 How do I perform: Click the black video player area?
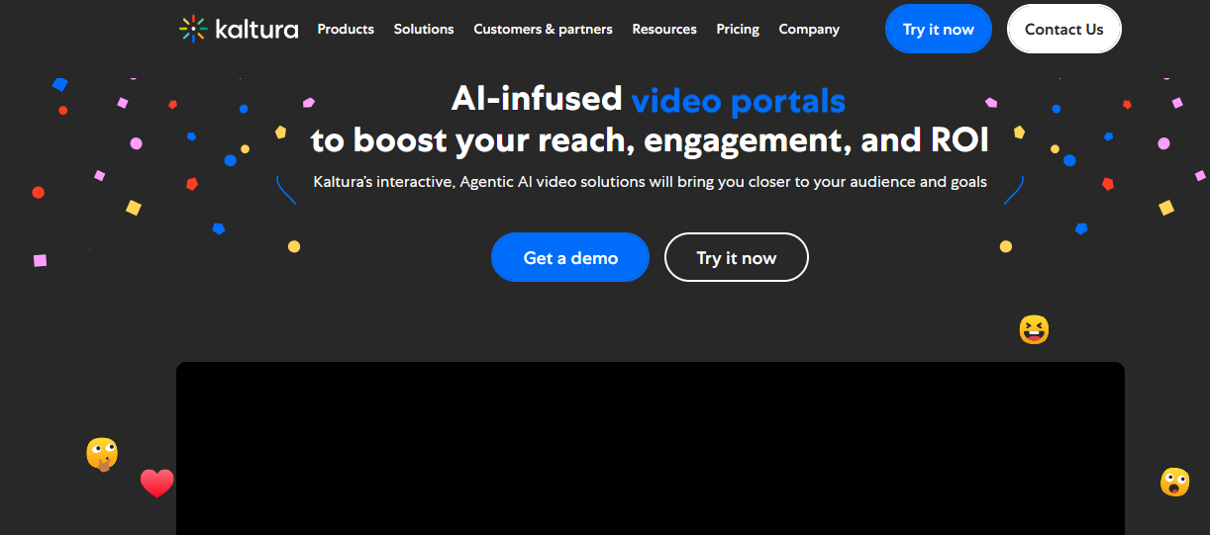[x=651, y=448]
